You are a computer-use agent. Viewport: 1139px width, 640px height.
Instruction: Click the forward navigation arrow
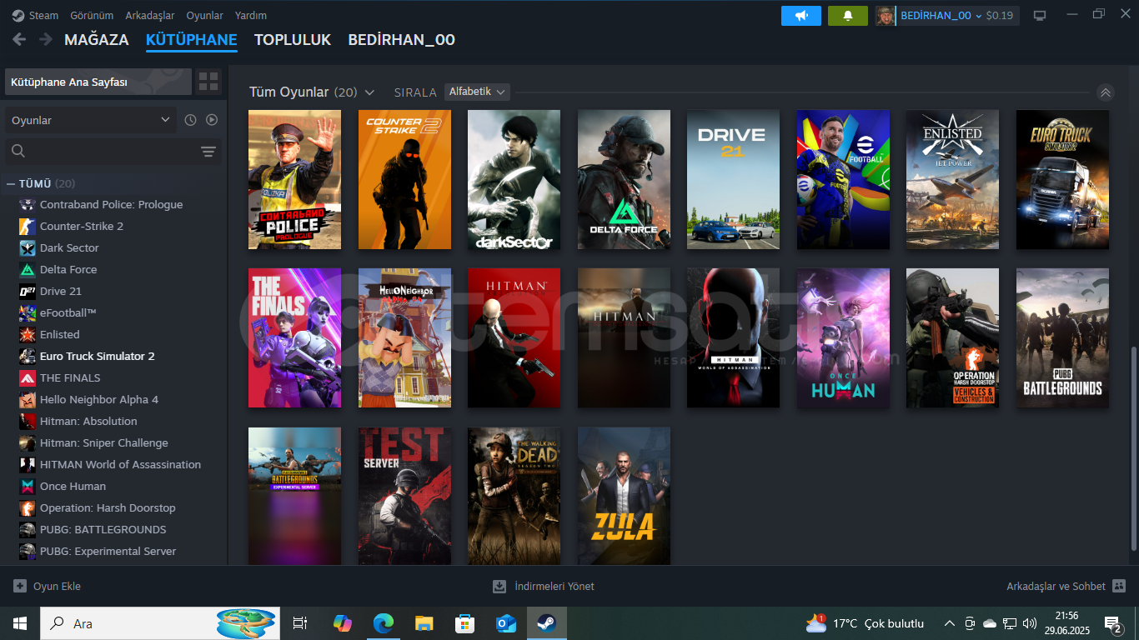pos(45,39)
